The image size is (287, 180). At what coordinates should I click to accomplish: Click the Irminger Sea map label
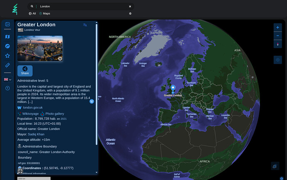tap(143, 64)
